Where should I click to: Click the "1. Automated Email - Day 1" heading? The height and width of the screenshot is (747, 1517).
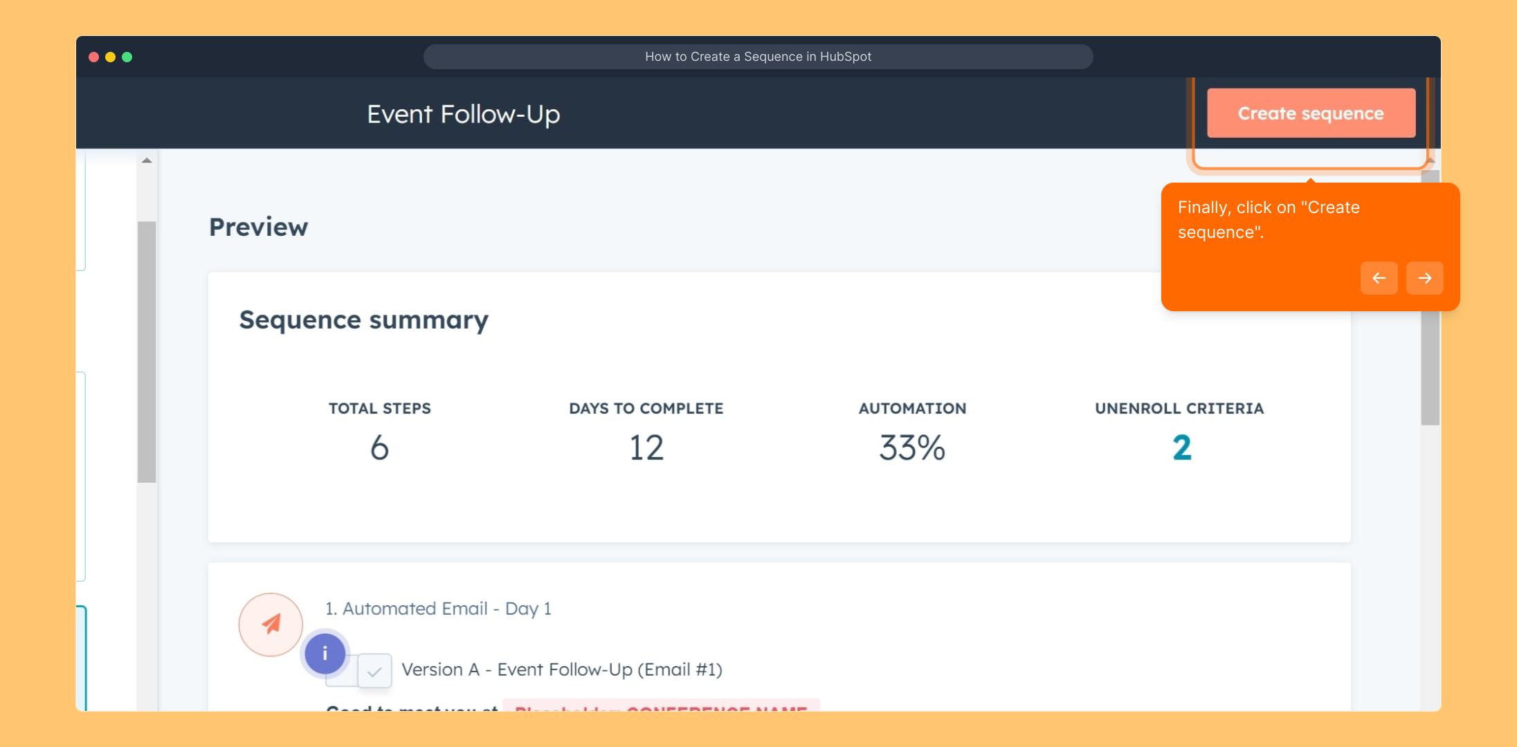(438, 609)
